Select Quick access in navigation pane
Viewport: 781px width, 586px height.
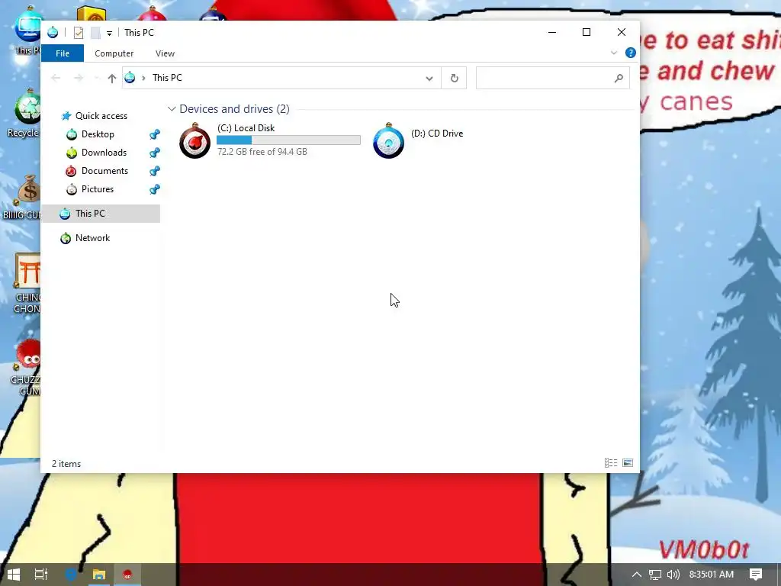[x=101, y=116]
